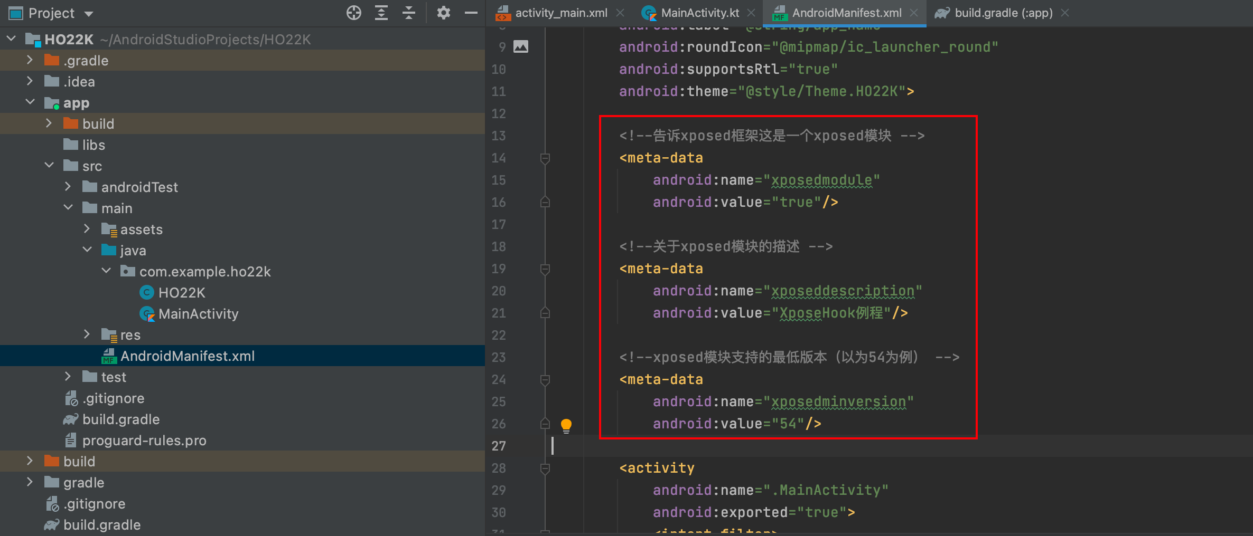This screenshot has height=536, width=1253.
Task: Click the value "54" on line 26
Action: click(x=788, y=424)
